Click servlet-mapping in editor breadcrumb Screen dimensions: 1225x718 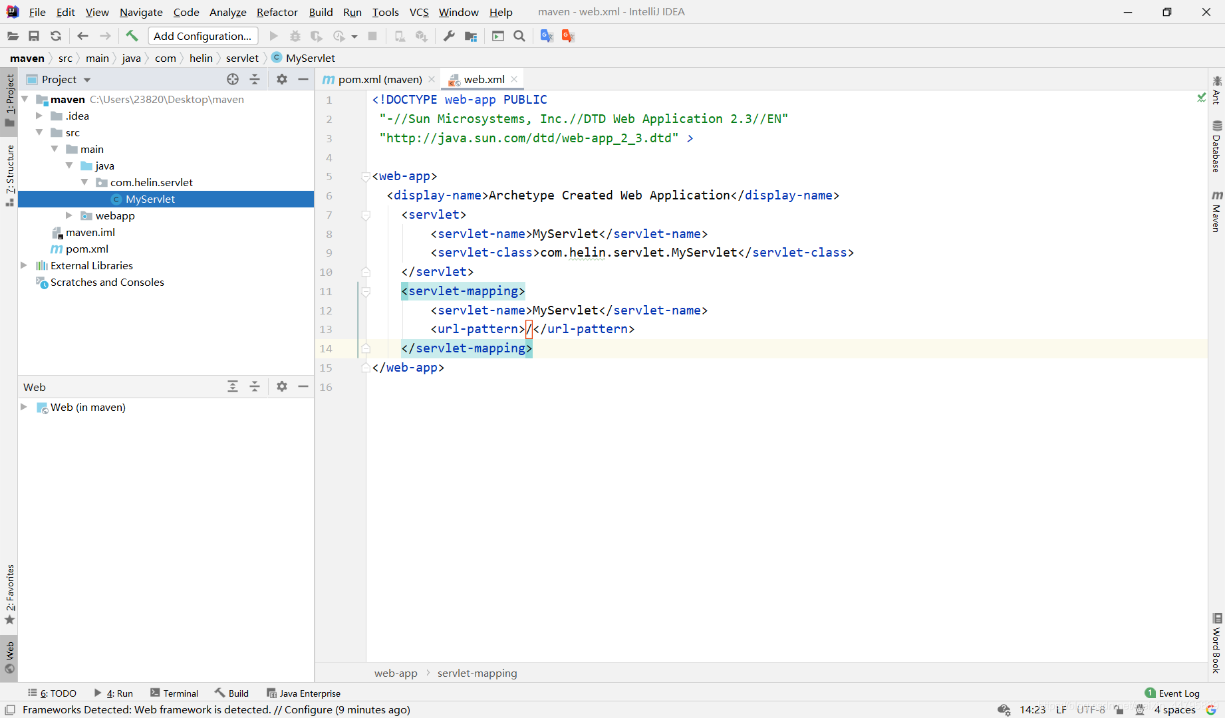pyautogui.click(x=477, y=673)
